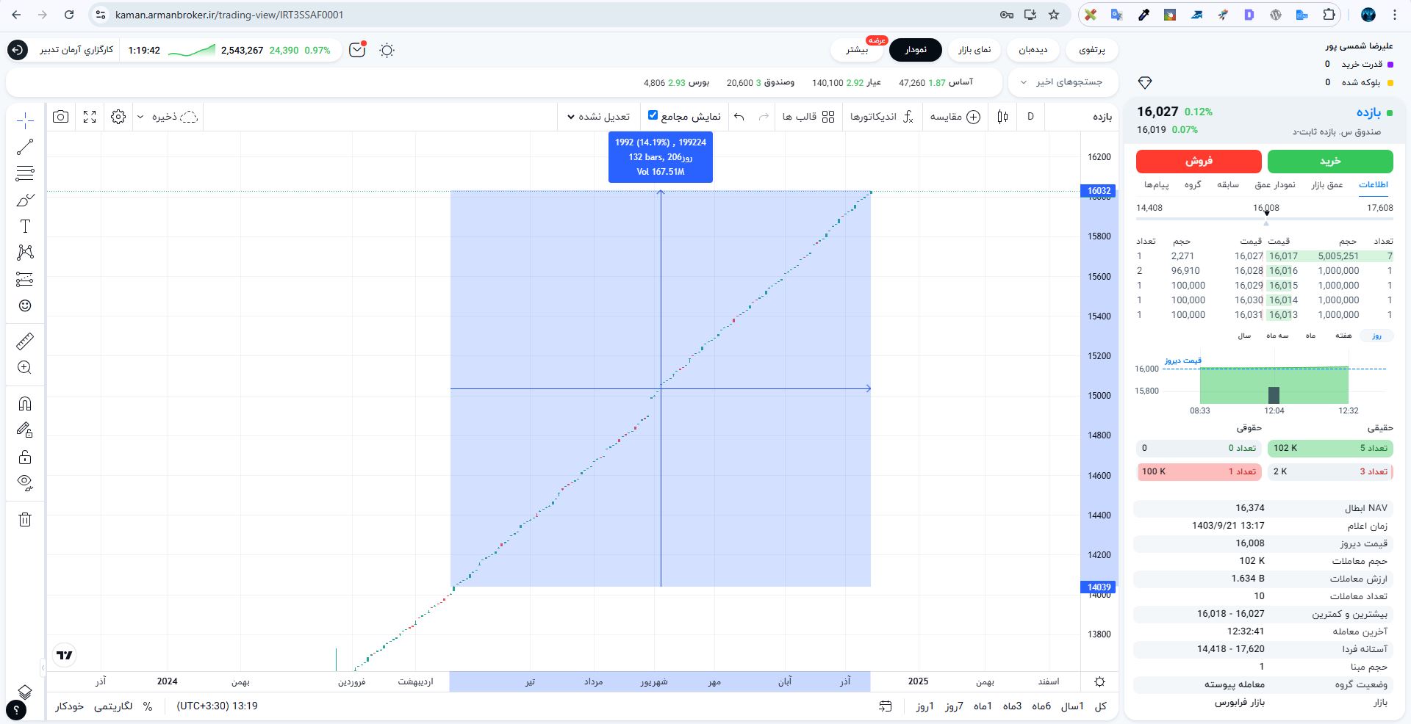
Task: Redo the last chart action
Action: [764, 117]
